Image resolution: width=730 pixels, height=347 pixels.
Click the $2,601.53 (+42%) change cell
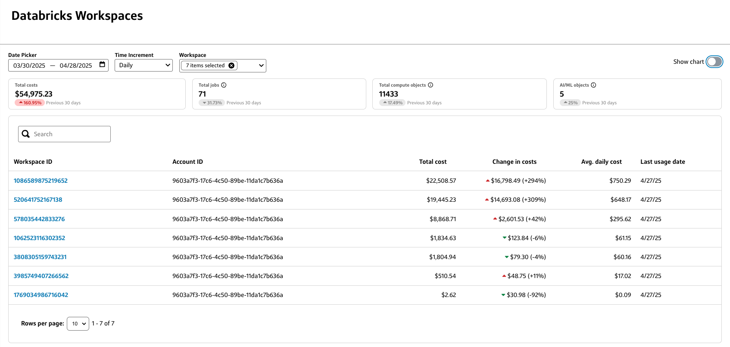(519, 219)
